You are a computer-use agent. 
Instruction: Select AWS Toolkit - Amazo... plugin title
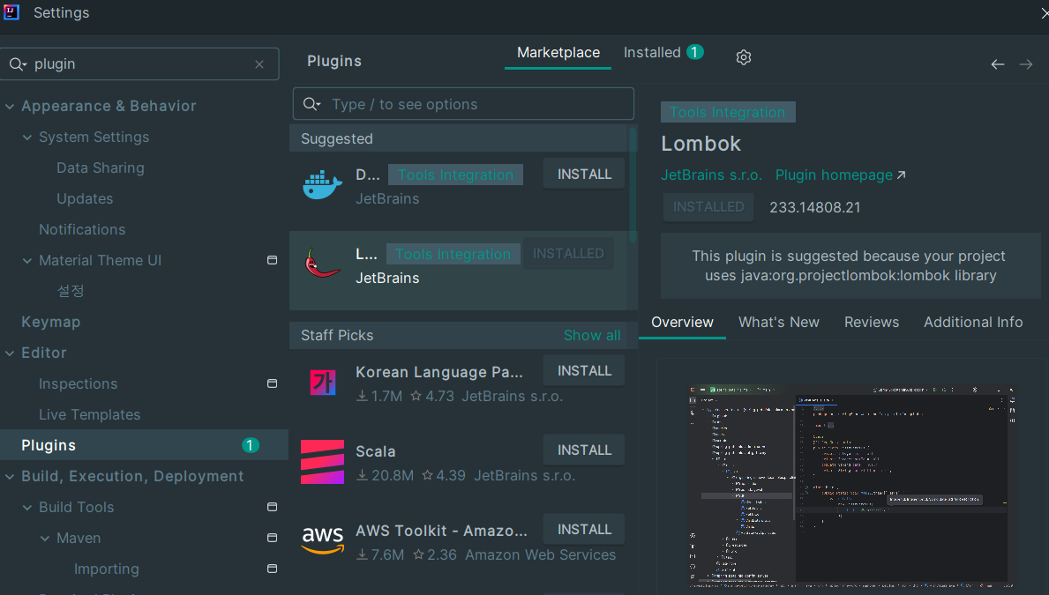pyautogui.click(x=441, y=531)
